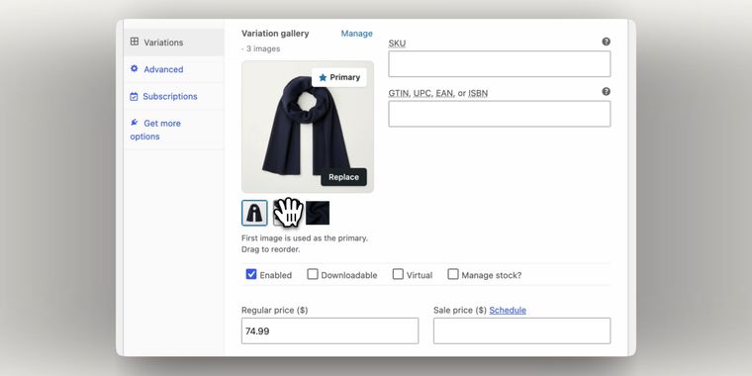
Task: Check the Downloadable checkbox
Action: point(313,274)
